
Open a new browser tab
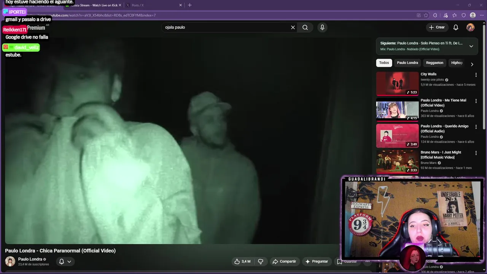click(x=189, y=5)
